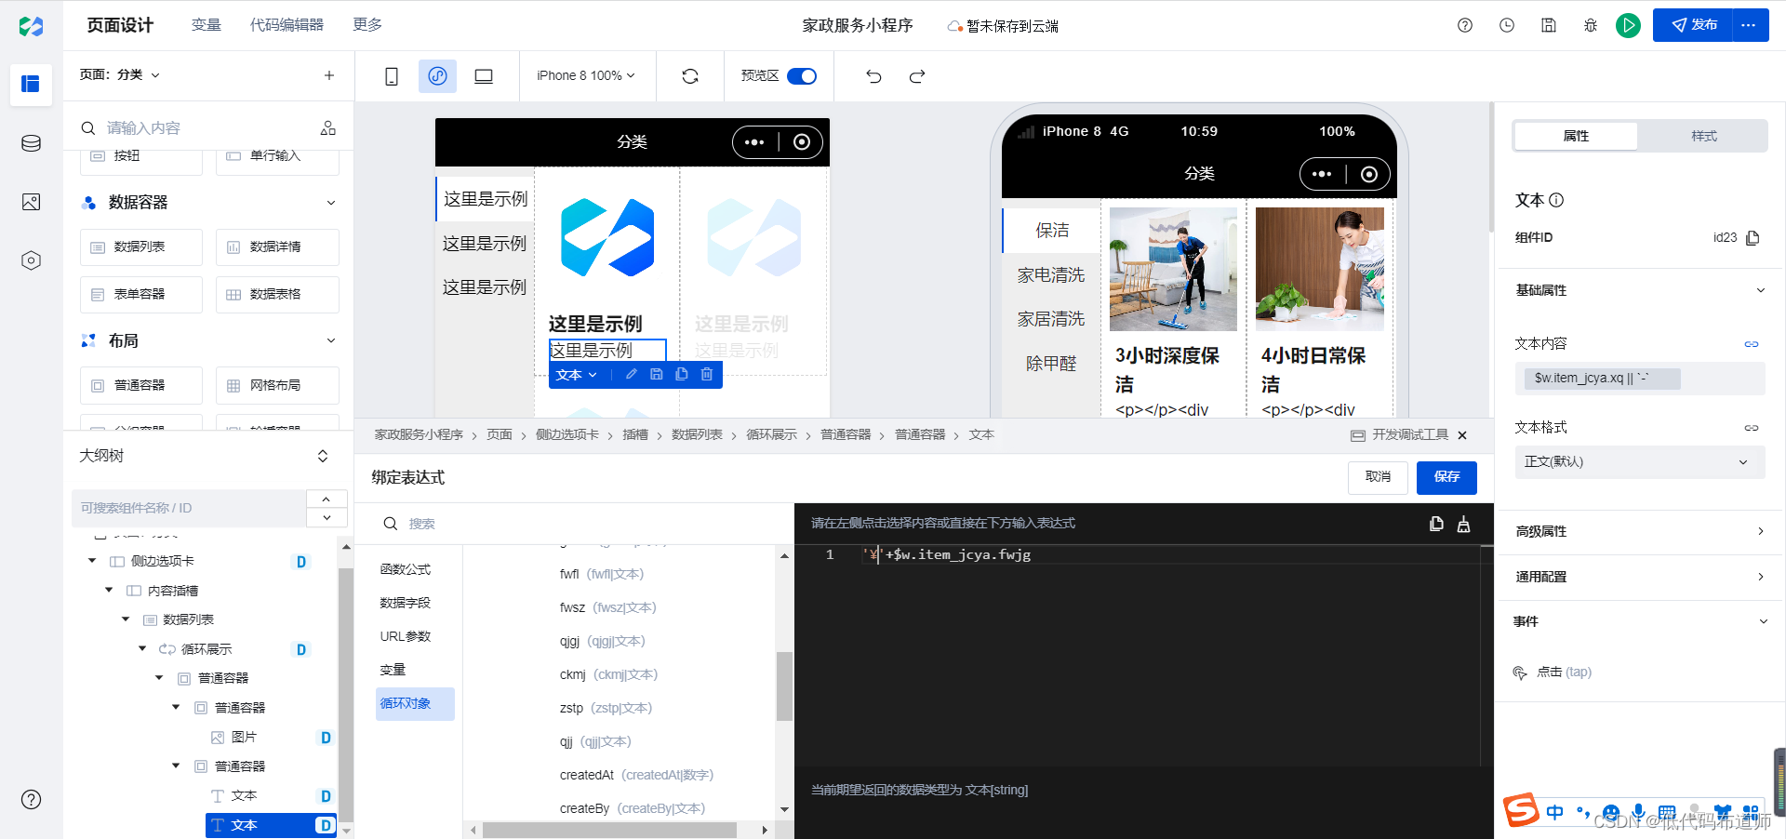
Task: Open the media assets sidebar icon
Action: pyautogui.click(x=31, y=202)
